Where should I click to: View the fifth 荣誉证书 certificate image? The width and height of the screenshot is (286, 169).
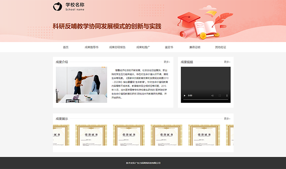(201, 136)
